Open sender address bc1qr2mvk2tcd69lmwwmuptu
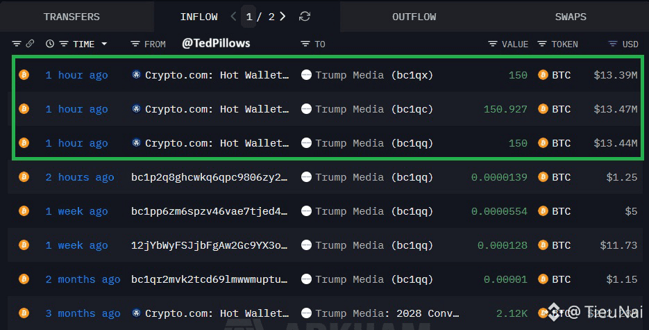The width and height of the screenshot is (649, 330). coord(209,279)
